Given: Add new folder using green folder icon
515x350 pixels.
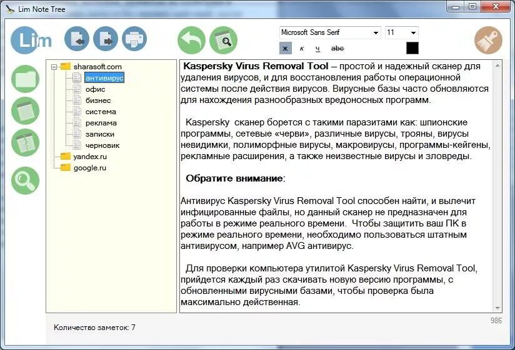Looking at the screenshot, I should point(25,79).
